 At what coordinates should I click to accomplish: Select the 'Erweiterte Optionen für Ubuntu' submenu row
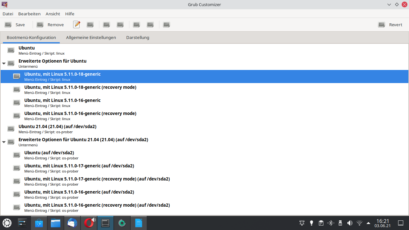tap(204, 64)
